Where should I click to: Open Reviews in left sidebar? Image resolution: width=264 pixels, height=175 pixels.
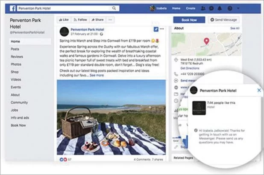coord(17,57)
